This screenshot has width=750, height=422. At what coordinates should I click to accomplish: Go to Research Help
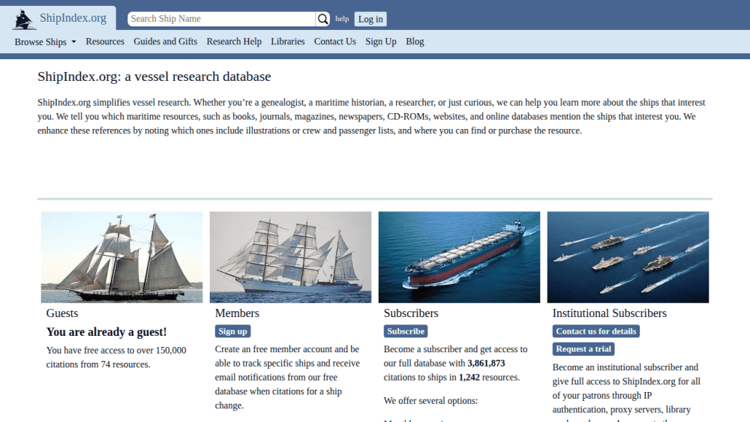tap(234, 41)
